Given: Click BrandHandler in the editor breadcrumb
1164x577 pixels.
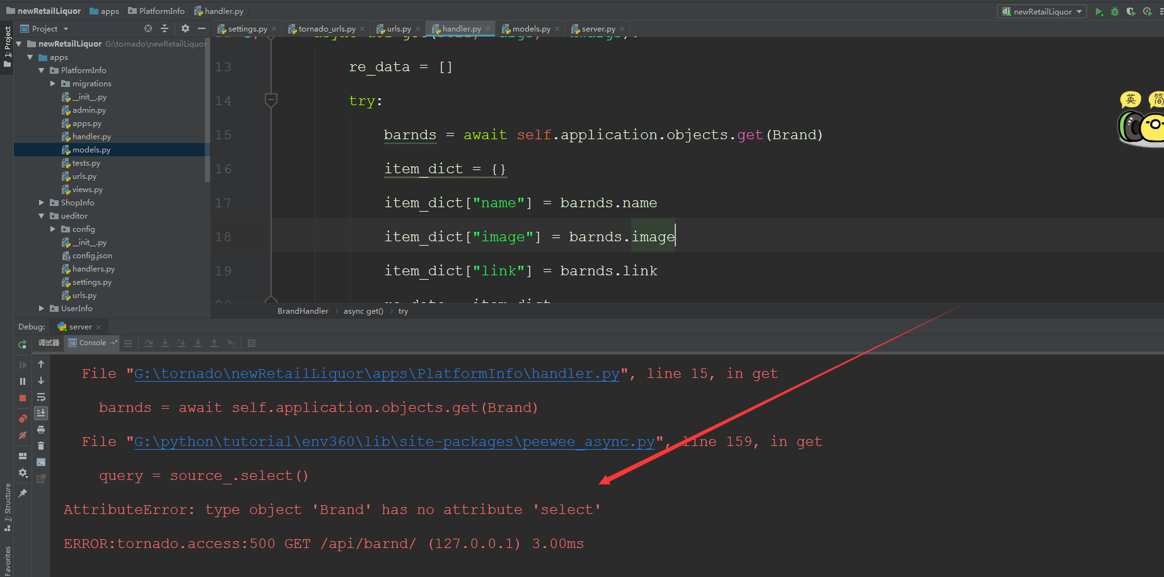Looking at the screenshot, I should pos(303,311).
